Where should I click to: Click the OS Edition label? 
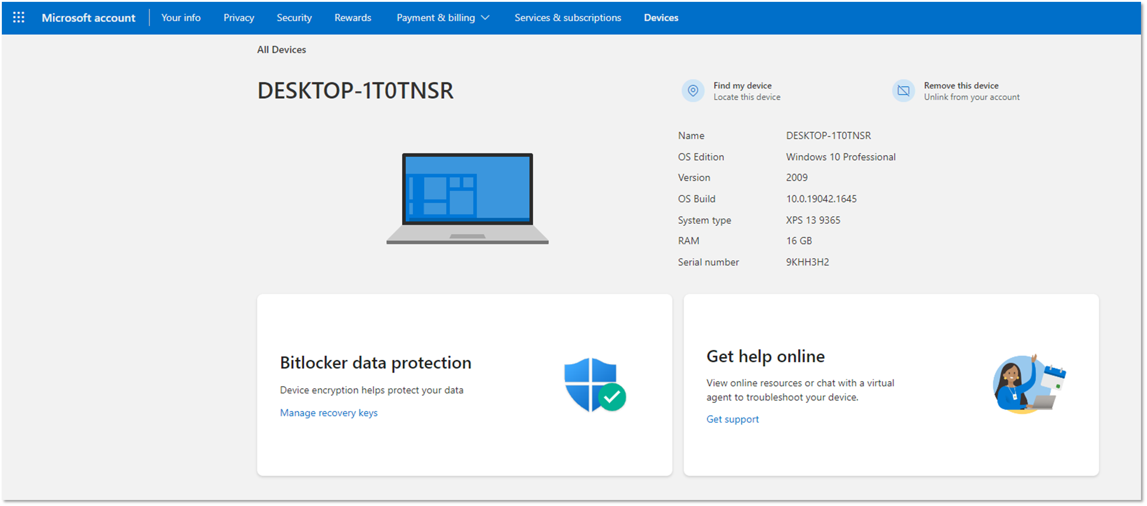(700, 157)
